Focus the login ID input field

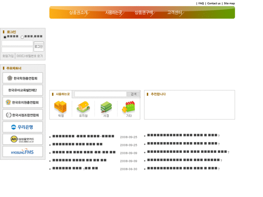point(17,43)
